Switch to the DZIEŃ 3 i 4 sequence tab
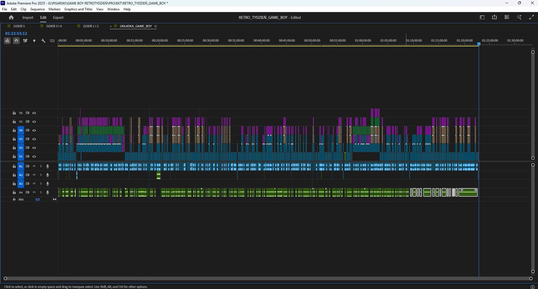Screen dimensions: 538x289 coord(54,26)
